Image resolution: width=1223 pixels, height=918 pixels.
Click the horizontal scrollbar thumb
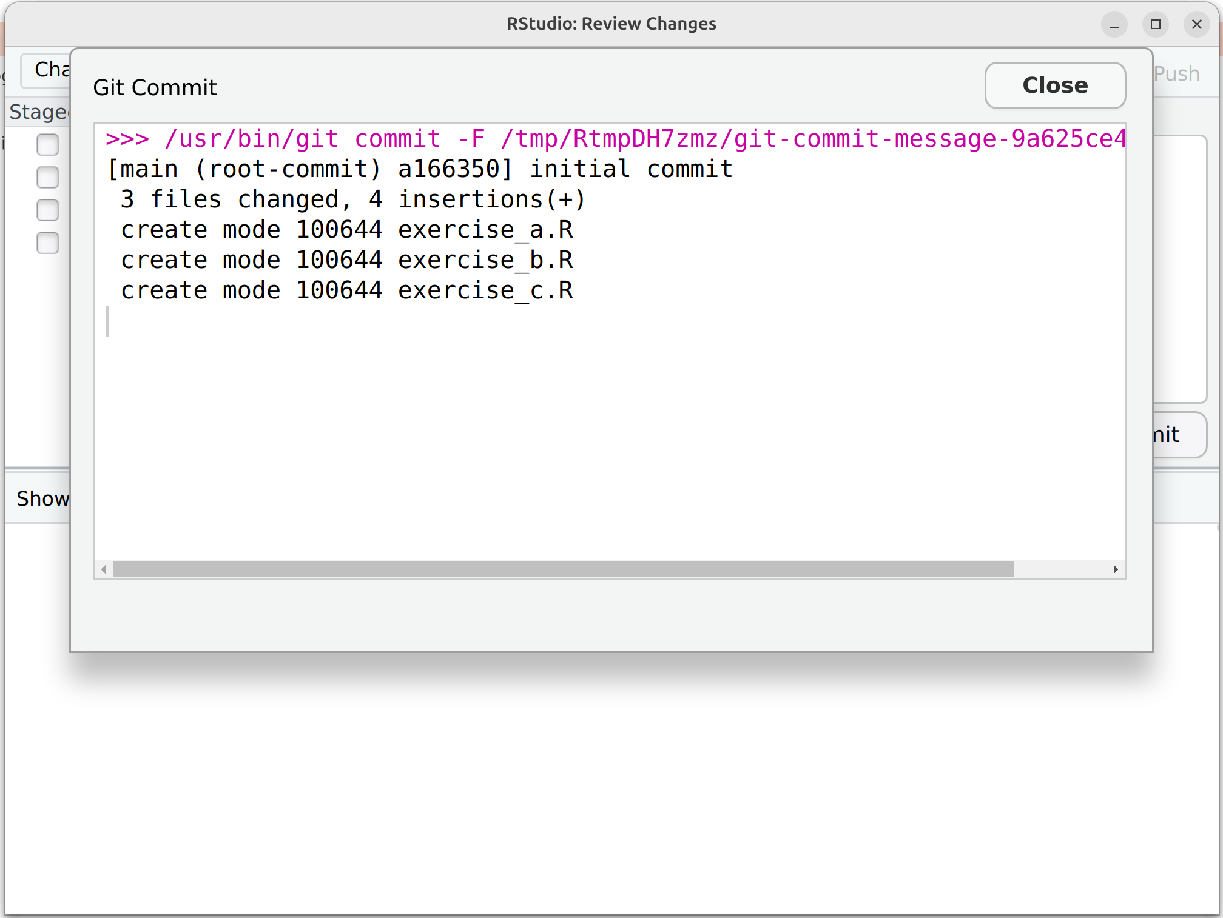click(x=563, y=569)
